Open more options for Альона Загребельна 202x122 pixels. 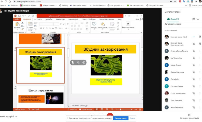point(200,51)
